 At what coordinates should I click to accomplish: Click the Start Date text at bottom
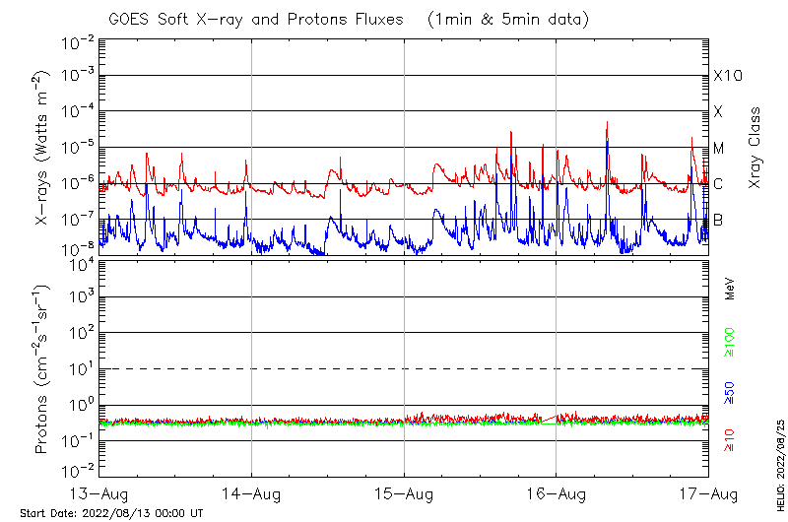pyautogui.click(x=110, y=513)
